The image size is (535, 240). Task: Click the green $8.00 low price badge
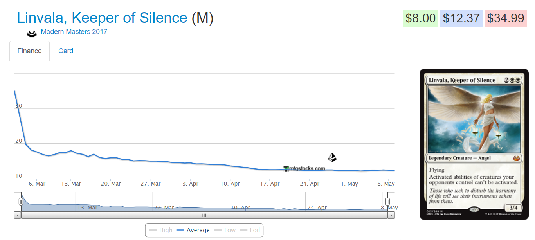click(420, 18)
